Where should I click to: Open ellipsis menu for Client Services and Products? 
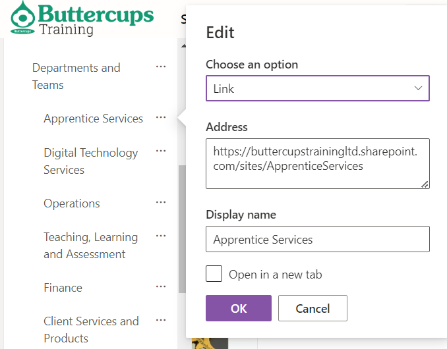(161, 320)
